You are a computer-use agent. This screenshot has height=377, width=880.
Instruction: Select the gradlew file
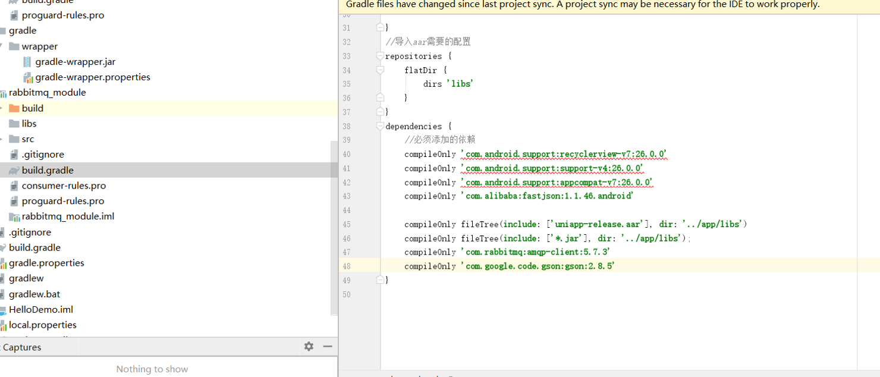(26, 278)
